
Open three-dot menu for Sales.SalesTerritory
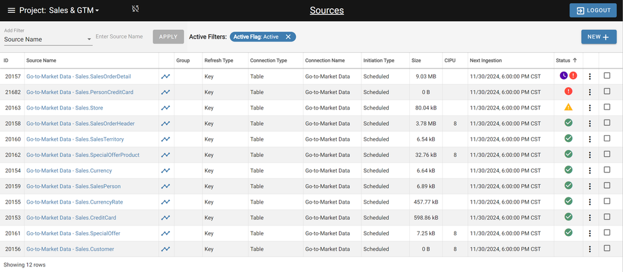[590, 139]
